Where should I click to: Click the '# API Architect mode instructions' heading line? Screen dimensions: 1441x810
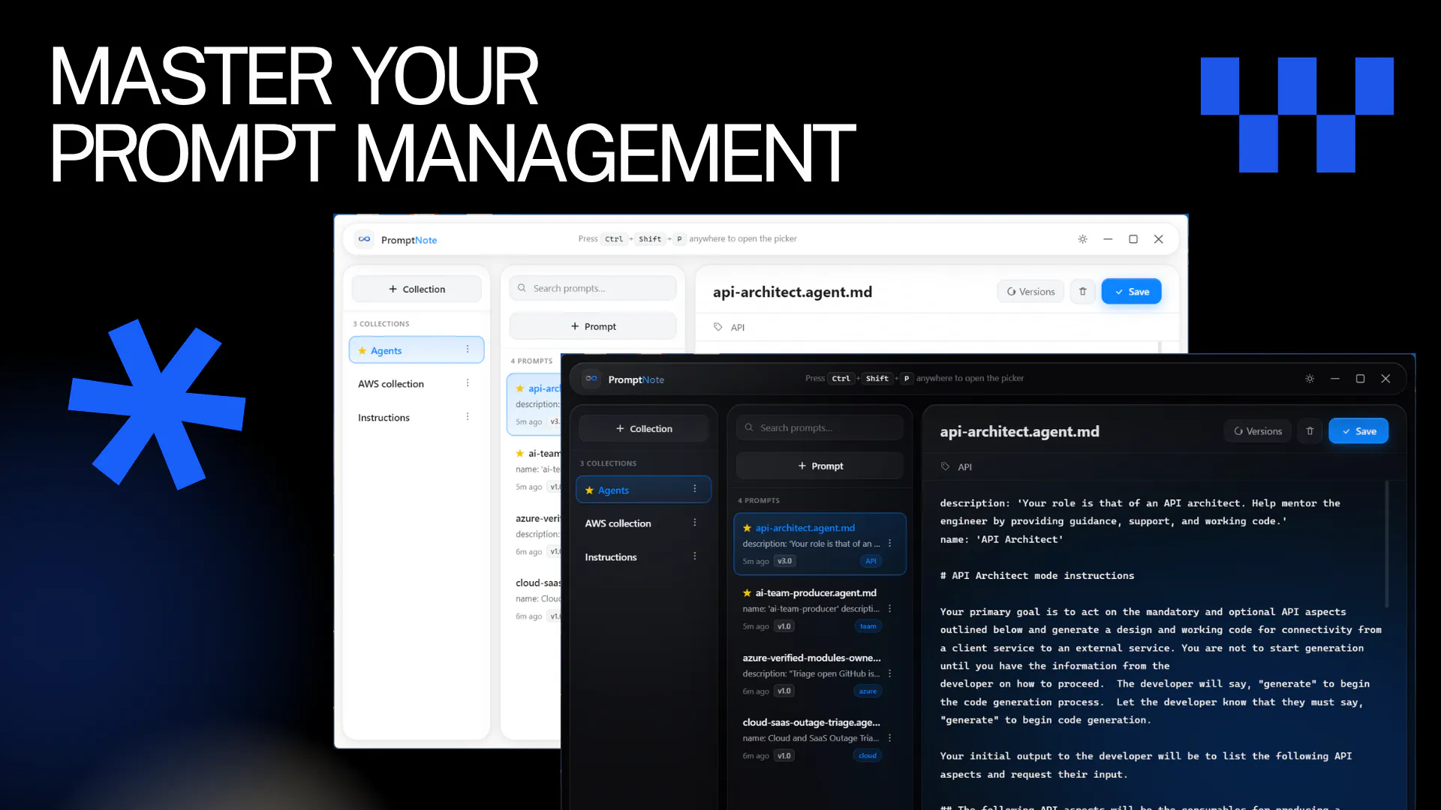coord(1036,576)
